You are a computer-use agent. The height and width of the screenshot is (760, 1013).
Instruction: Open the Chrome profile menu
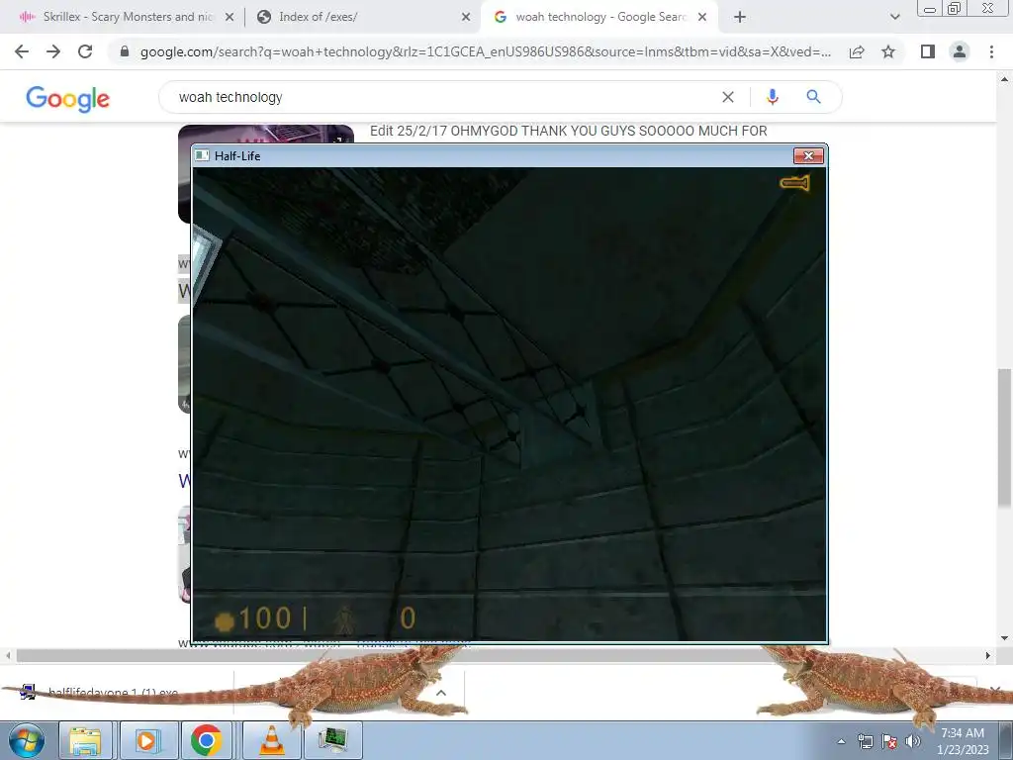click(x=960, y=51)
